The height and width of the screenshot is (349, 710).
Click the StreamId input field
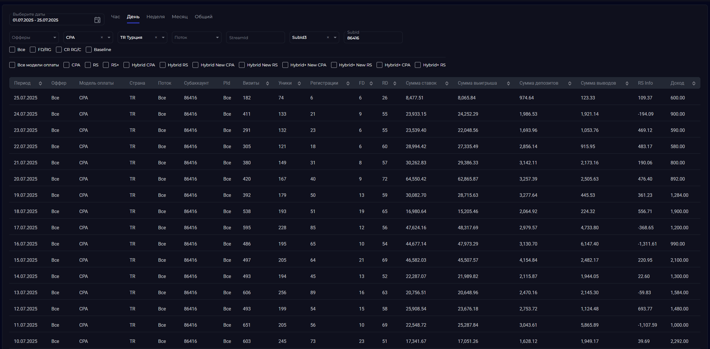point(255,37)
